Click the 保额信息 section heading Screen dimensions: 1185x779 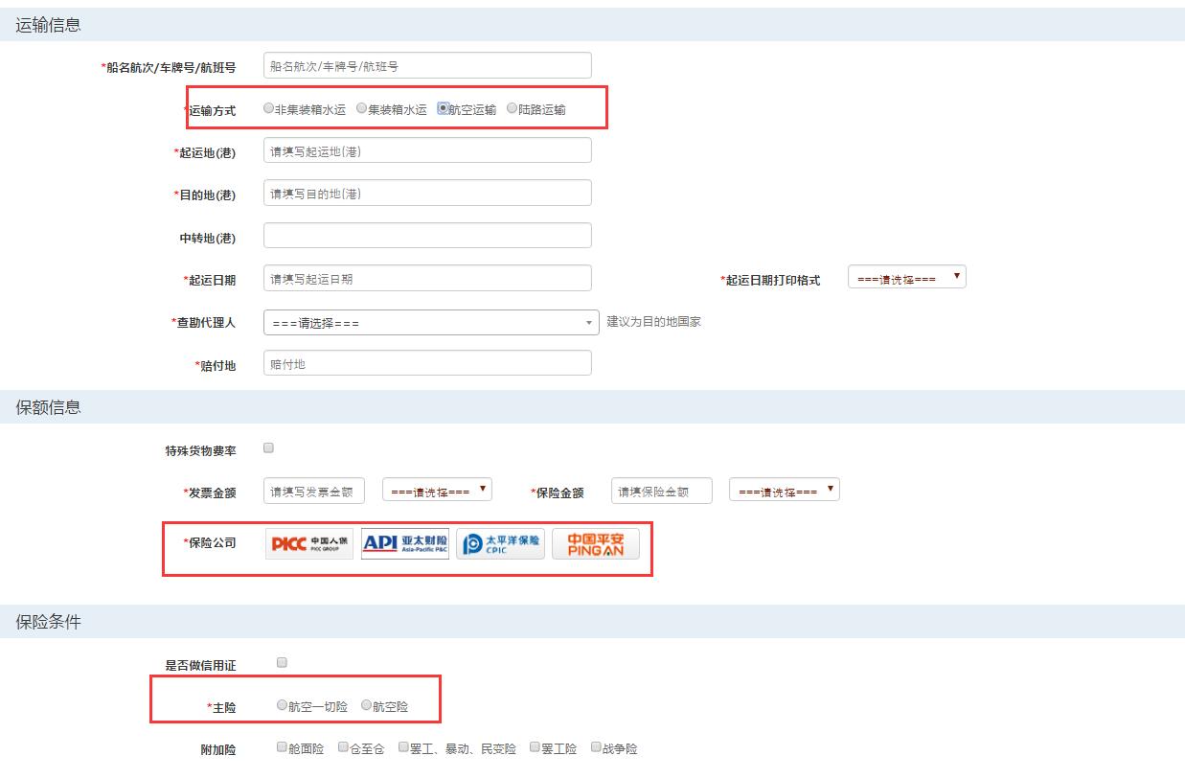pyautogui.click(x=48, y=407)
